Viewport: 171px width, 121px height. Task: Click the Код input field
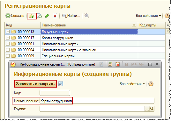click(x=55, y=93)
